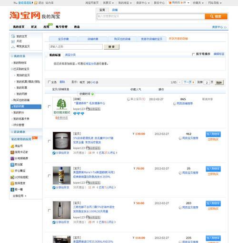This screenshot has width=238, height=243.
Task: Click the 下一页 next page link
Action: [x=188, y=82]
